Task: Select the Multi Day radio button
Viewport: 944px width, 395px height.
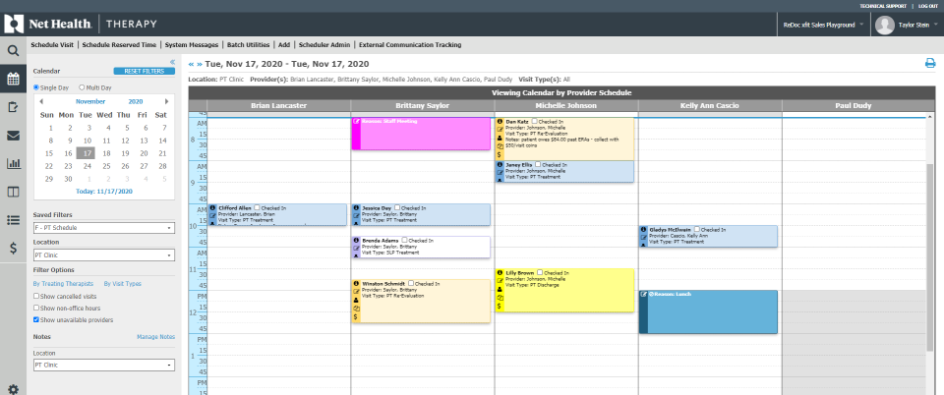Action: (81, 87)
